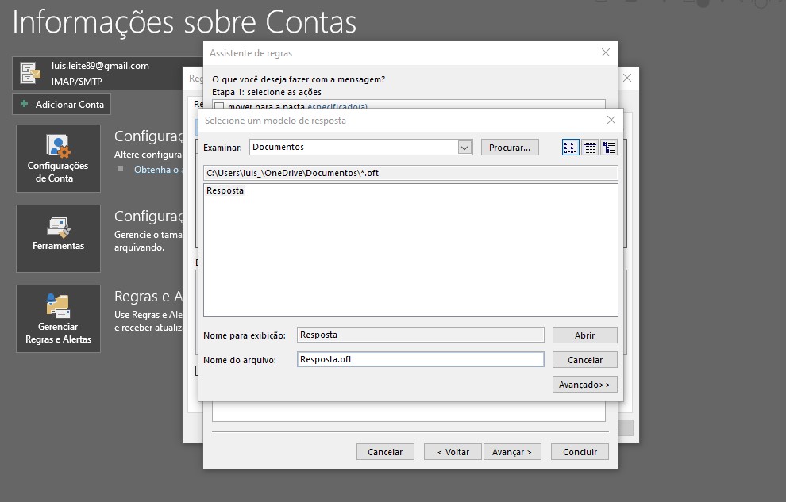Image resolution: width=786 pixels, height=502 pixels.
Task: Click the green plus Adicionar Conta icon
Action: pyautogui.click(x=25, y=104)
